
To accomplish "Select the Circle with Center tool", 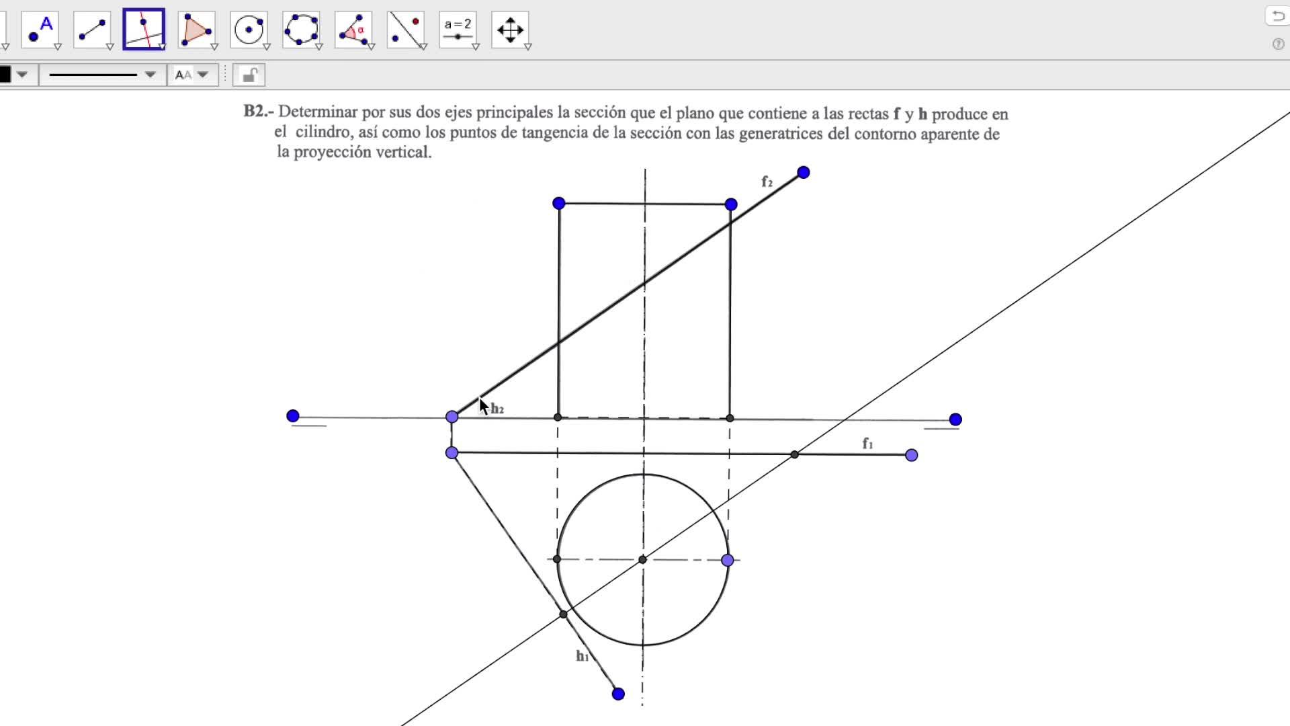I will pyautogui.click(x=249, y=30).
